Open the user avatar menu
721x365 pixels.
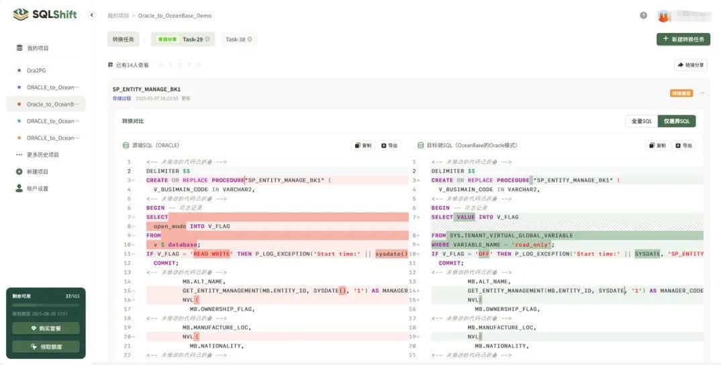663,16
